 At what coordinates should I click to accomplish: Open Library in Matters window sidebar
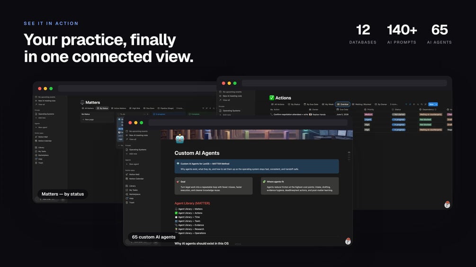[x=40, y=147]
